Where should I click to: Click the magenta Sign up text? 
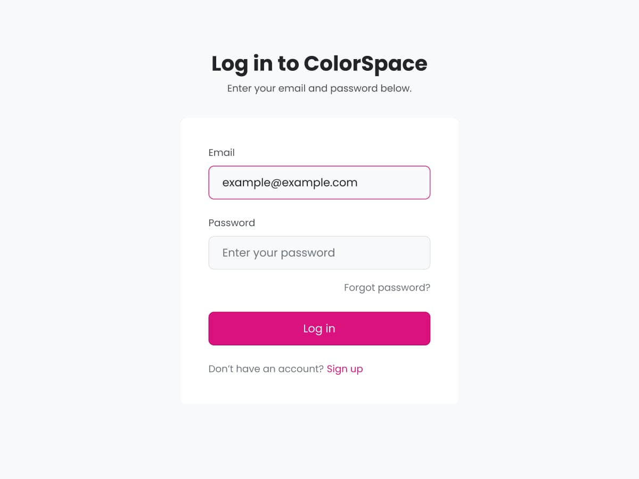pyautogui.click(x=345, y=369)
